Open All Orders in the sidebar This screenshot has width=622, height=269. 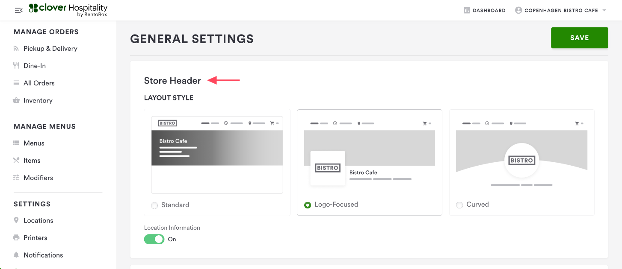[39, 83]
